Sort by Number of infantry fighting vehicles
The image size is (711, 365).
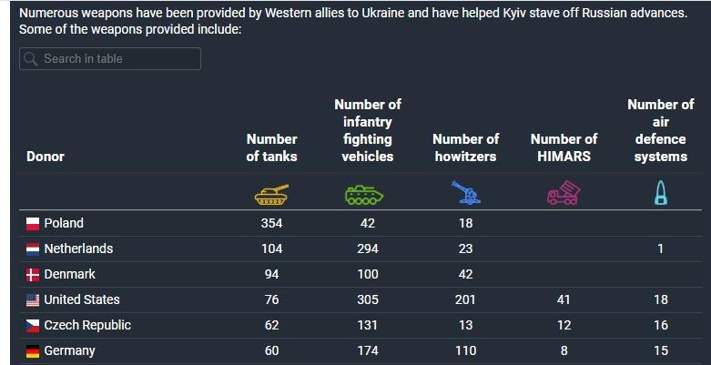(x=367, y=130)
